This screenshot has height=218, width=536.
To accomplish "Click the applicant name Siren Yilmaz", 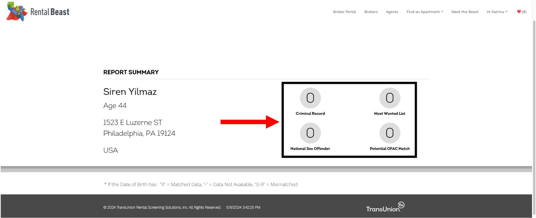I will coord(130,92).
